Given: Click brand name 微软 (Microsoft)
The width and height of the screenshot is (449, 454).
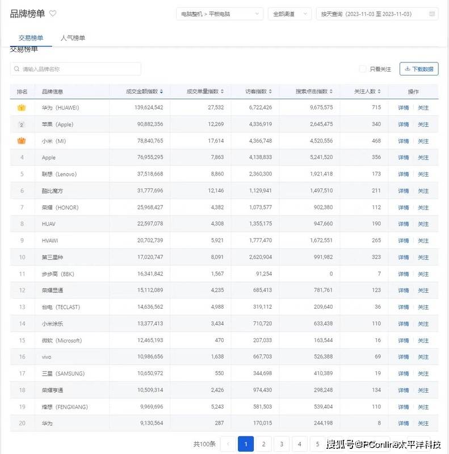Looking at the screenshot, I should point(62,340).
